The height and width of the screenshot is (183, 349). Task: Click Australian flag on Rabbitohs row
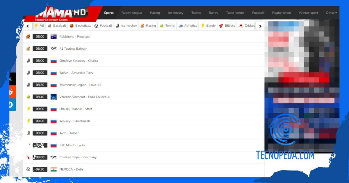click(x=53, y=37)
